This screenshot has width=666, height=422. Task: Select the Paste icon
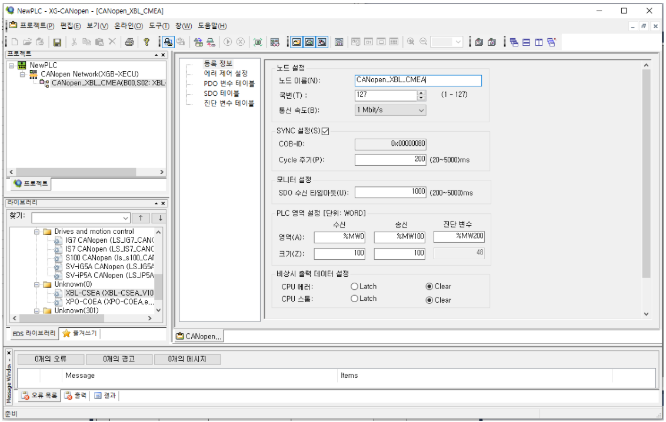coord(98,41)
